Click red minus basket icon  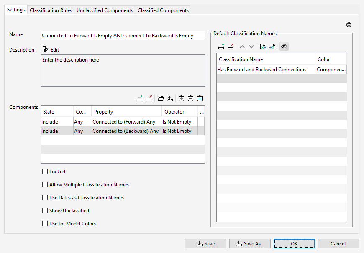pyautogui.click(x=191, y=98)
